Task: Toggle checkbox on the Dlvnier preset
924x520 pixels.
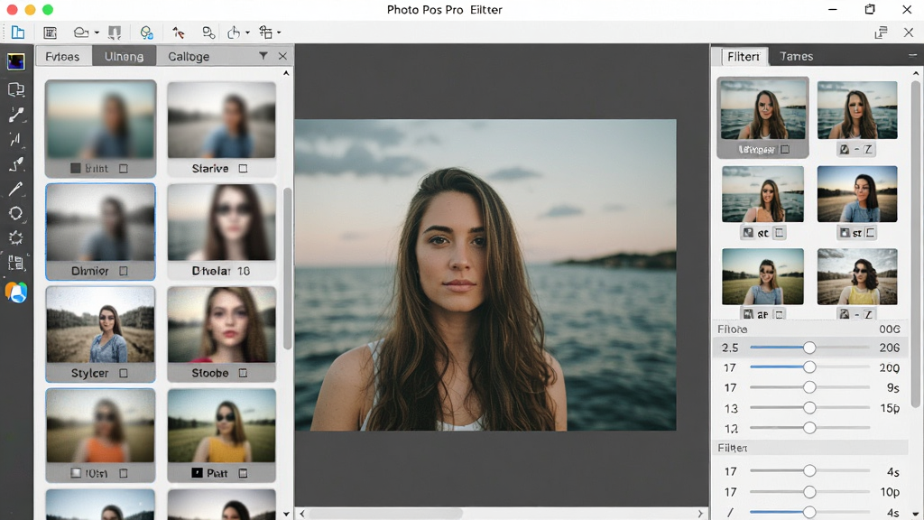Action: click(x=123, y=271)
